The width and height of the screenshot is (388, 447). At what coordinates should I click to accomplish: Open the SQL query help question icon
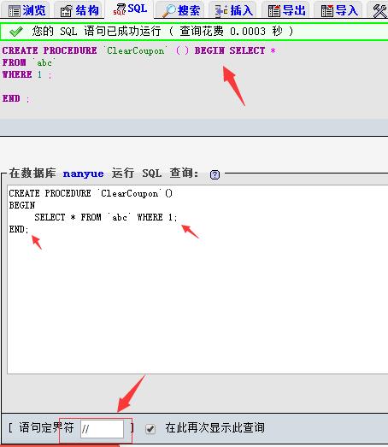pyautogui.click(x=215, y=174)
